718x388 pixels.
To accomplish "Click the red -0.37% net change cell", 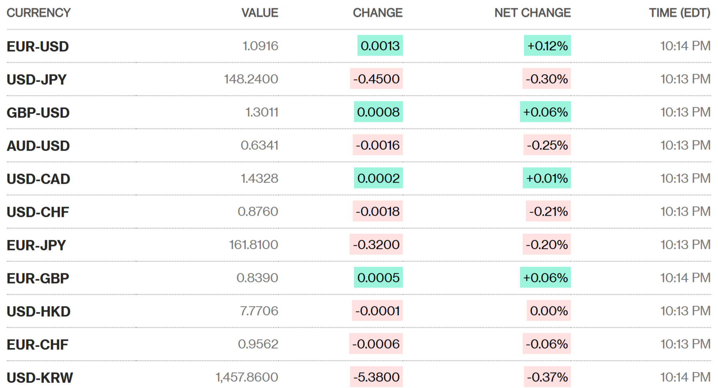I will click(547, 377).
